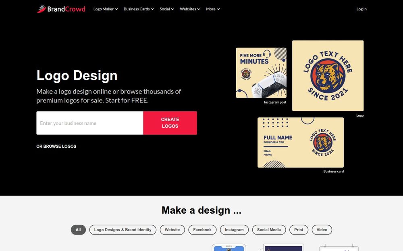Expand the Social dropdown menu

pyautogui.click(x=167, y=9)
